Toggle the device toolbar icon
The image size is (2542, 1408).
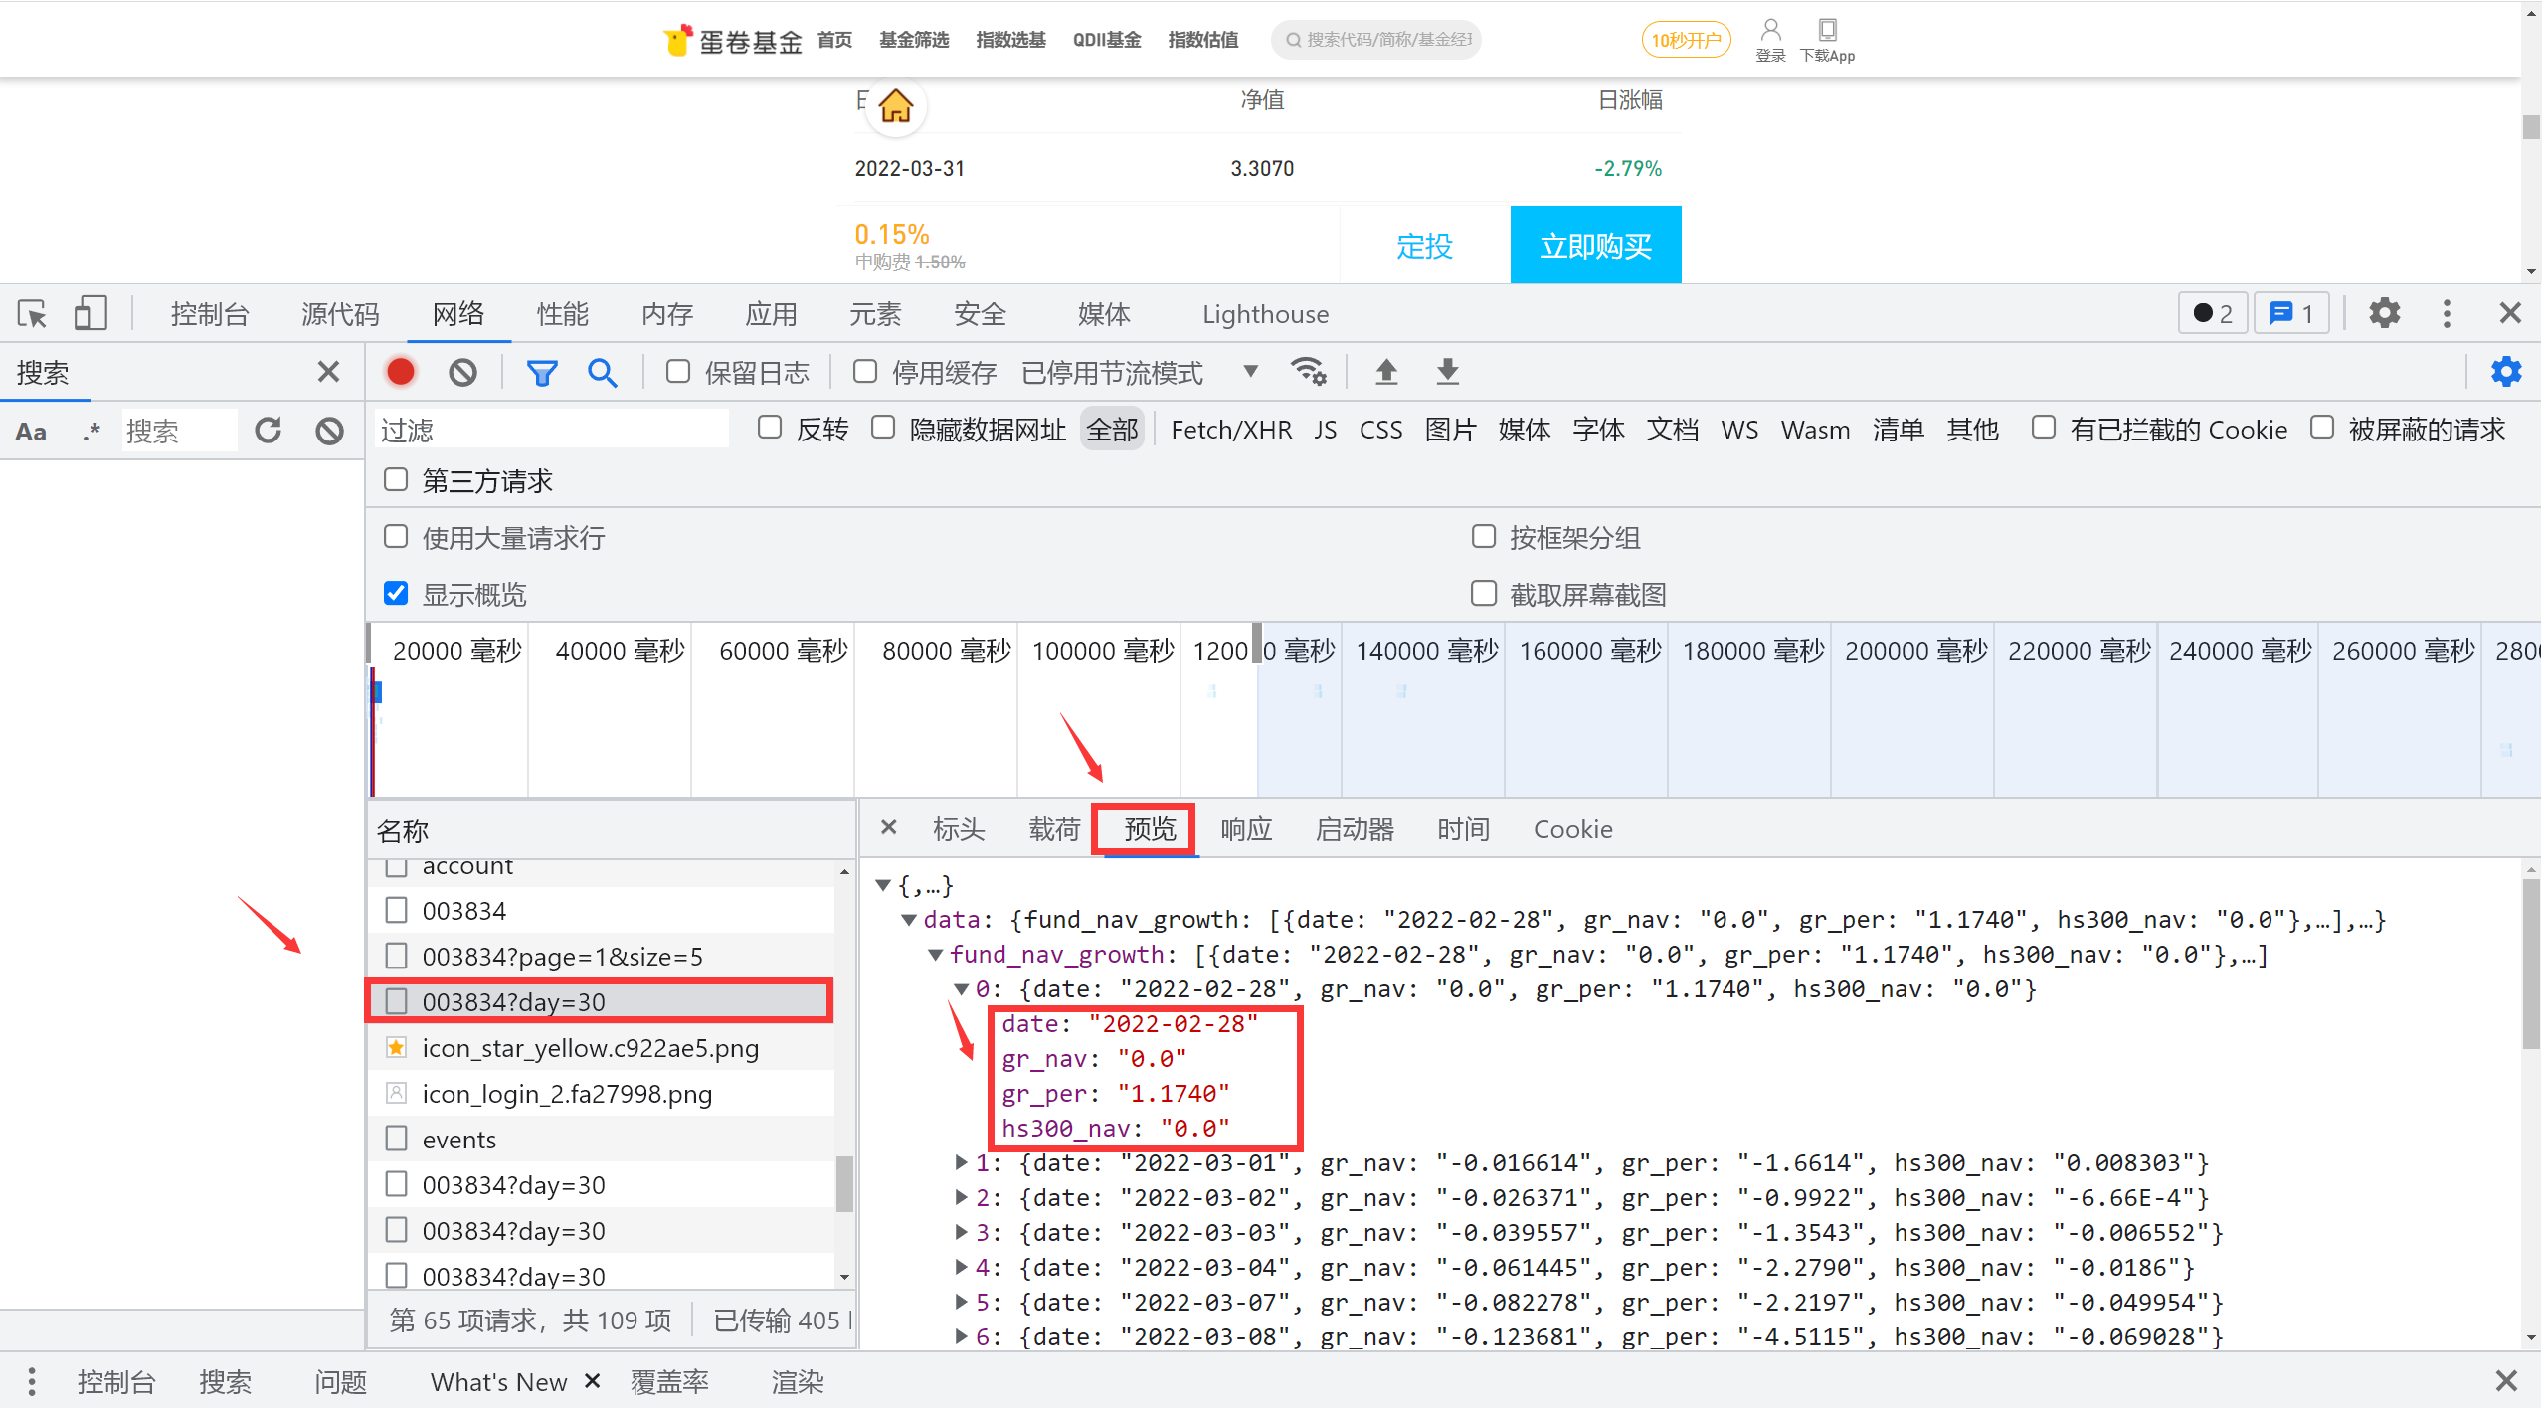pyautogui.click(x=91, y=314)
